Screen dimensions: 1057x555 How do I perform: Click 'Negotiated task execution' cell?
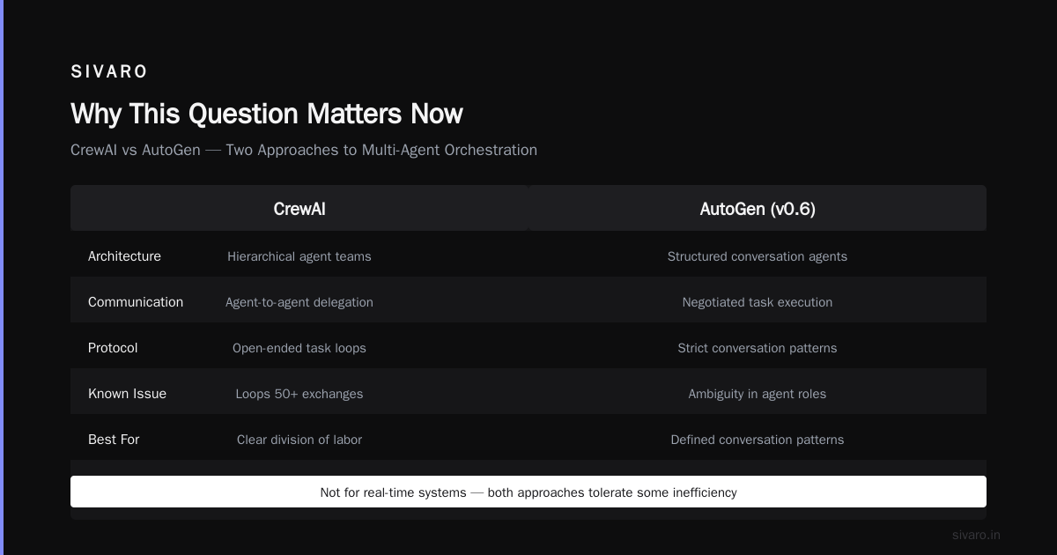click(x=758, y=302)
